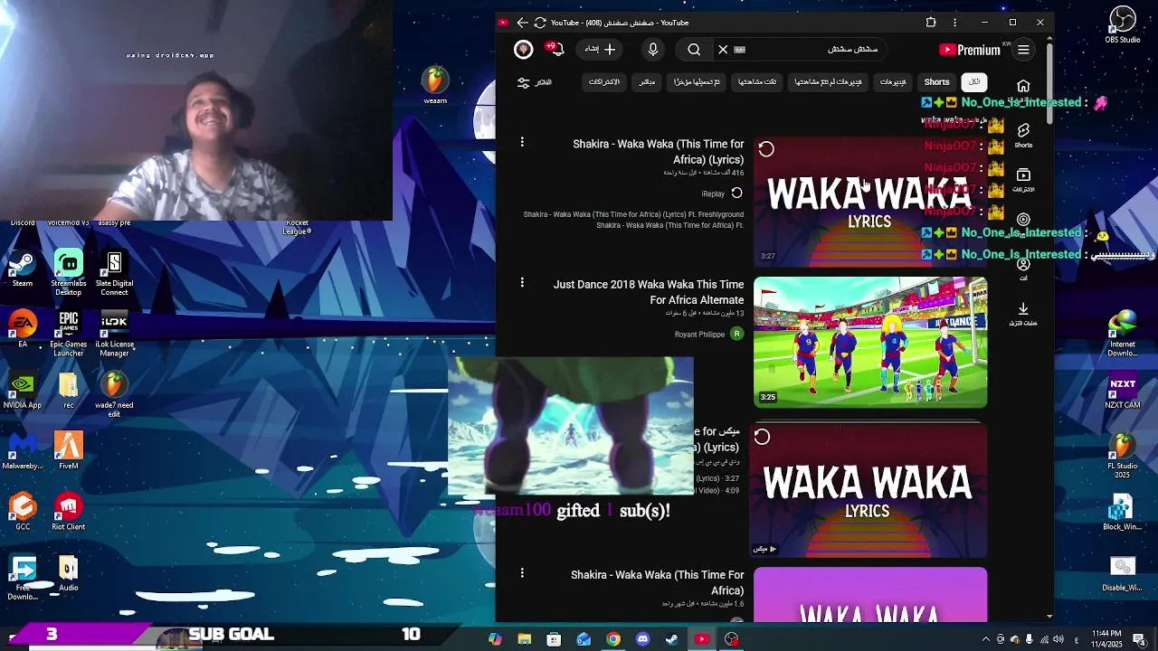Click the search magnifier button

694,50
